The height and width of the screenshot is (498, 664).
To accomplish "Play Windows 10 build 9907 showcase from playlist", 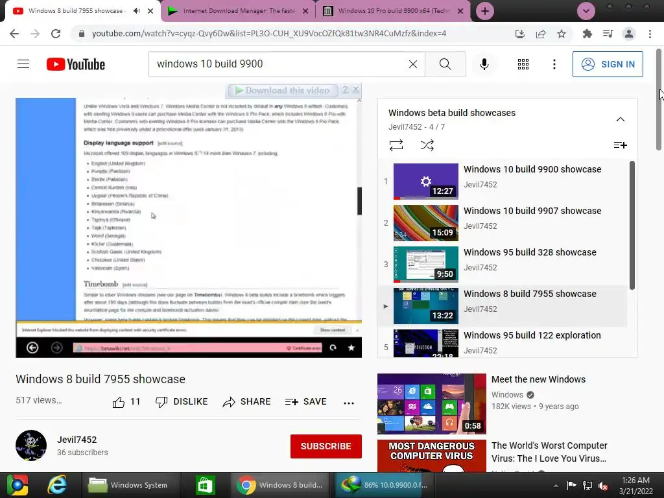I will tap(503, 222).
